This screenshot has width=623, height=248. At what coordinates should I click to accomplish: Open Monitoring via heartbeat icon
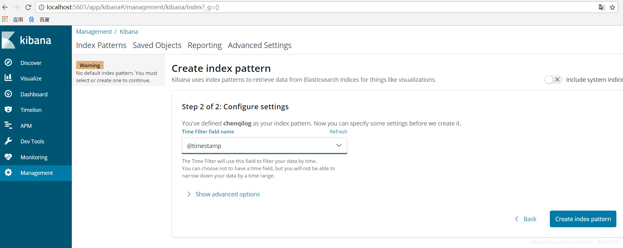(8, 157)
